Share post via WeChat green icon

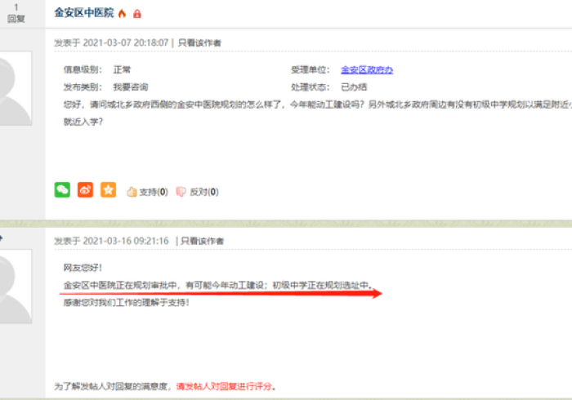click(62, 190)
